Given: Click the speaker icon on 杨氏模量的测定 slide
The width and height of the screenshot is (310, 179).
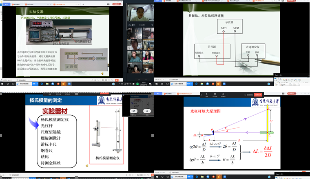Looking at the screenshot, I should [x=86, y=166].
